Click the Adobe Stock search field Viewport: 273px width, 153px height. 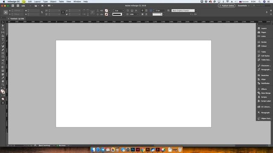click(x=261, y=6)
